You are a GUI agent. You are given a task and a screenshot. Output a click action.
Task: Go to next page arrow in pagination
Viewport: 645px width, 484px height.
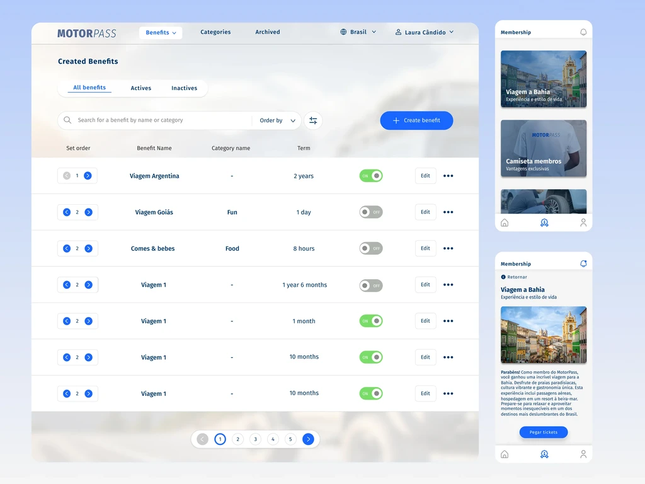pos(308,439)
